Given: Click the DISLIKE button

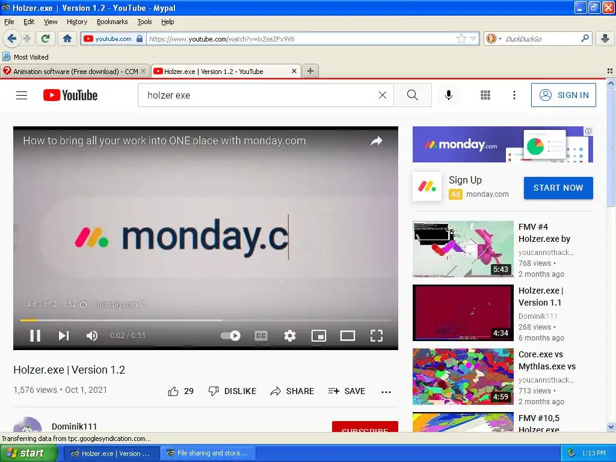Looking at the screenshot, I should point(232,391).
